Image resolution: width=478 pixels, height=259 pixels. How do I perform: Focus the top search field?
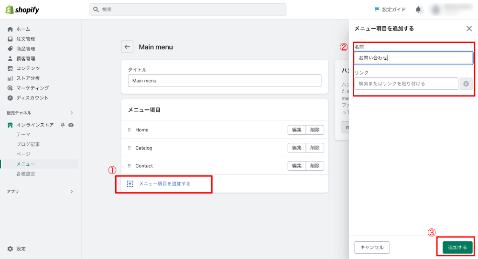click(188, 10)
